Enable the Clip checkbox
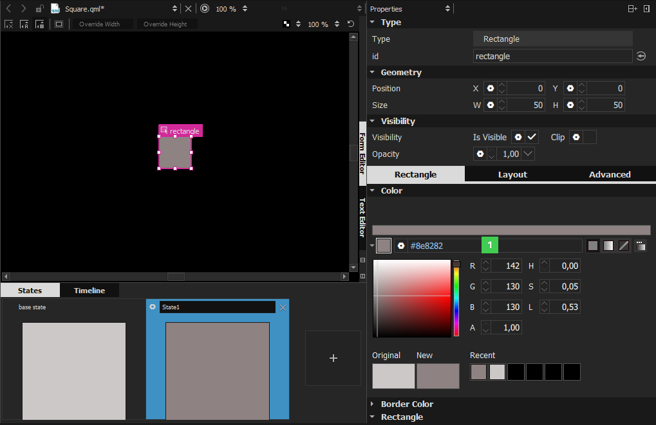The image size is (656, 425). (x=589, y=138)
